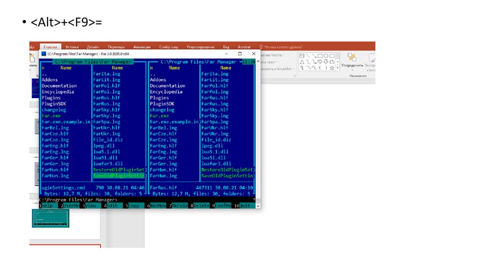Open the Анимация ribbon tab
Viewport: 479px width, 268px height.
[x=142, y=47]
